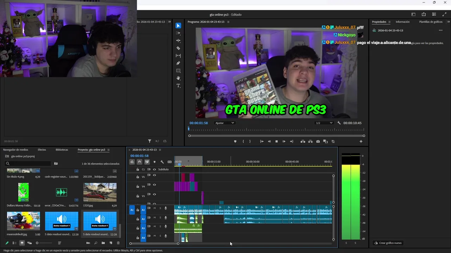The image size is (451, 253).
Task: Click the new bin folder icon
Action: (103, 243)
